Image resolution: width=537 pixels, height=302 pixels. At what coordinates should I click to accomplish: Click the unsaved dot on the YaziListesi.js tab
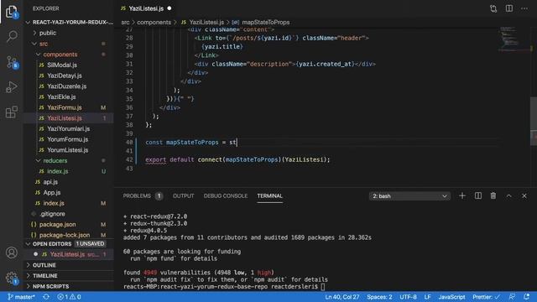(x=169, y=8)
